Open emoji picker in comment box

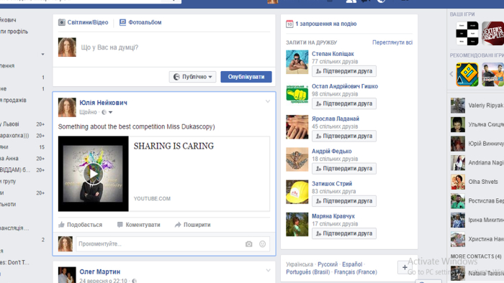tap(262, 244)
